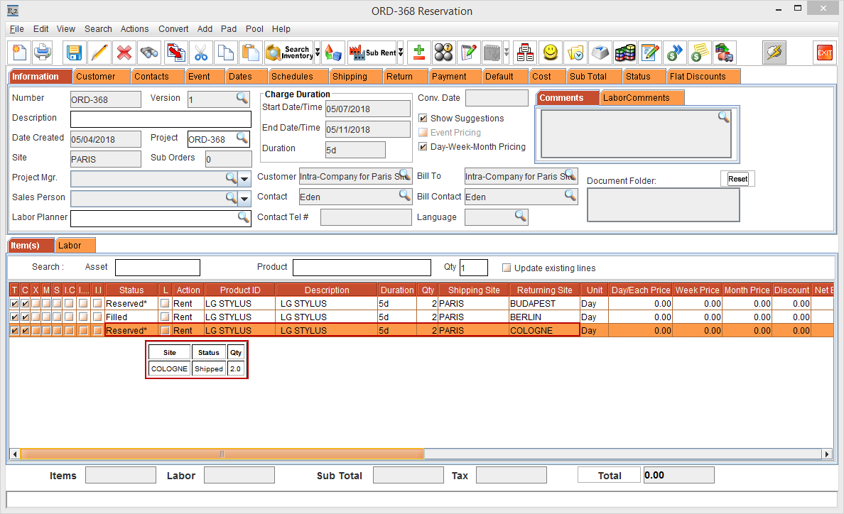Enable the Update existing lines checkbox

[x=507, y=268]
